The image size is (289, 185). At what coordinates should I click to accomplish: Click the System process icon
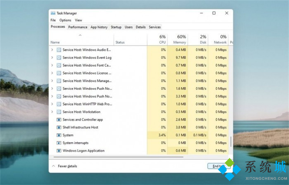[59, 135]
